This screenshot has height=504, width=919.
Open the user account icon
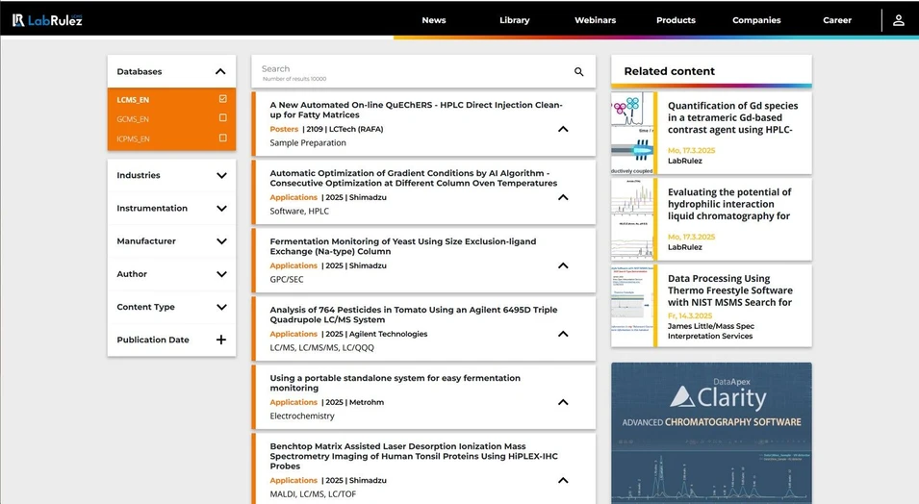coord(898,20)
